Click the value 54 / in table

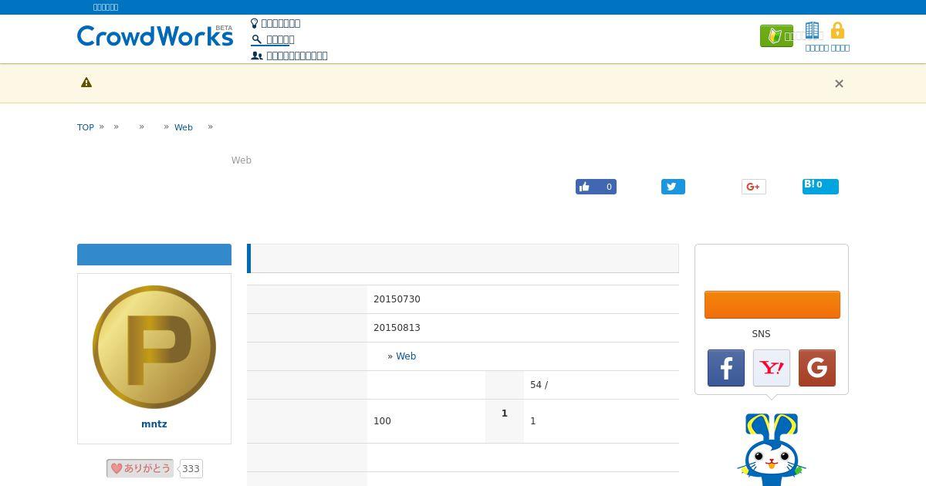coord(539,385)
